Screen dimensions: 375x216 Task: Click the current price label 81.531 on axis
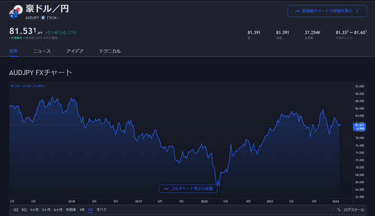[x=360, y=125]
